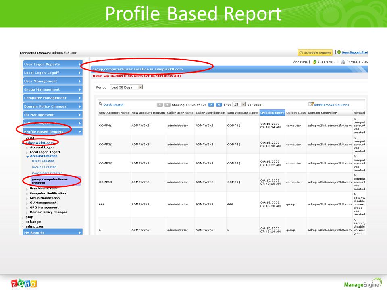The height and width of the screenshot is (290, 387).
Task: Open the Groups Created report
Action: pos(44,167)
